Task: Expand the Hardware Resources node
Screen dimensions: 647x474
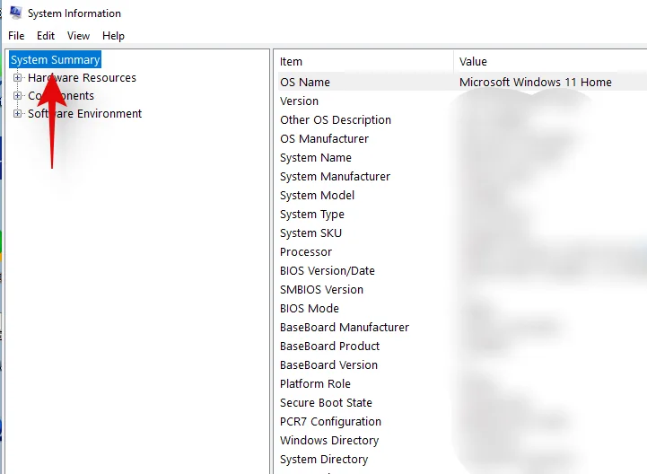Action: coord(17,77)
